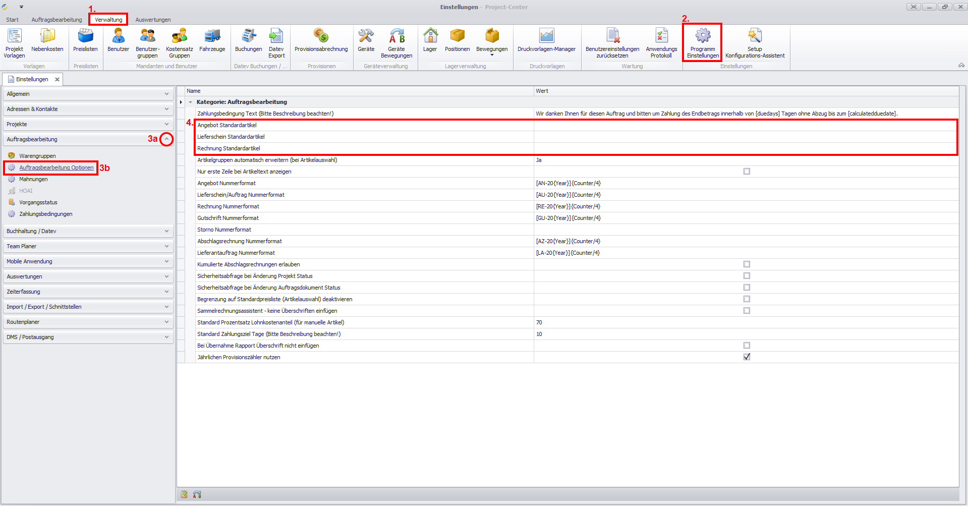Open Anwendungs Protokoll icon
968x506 pixels.
click(x=661, y=36)
